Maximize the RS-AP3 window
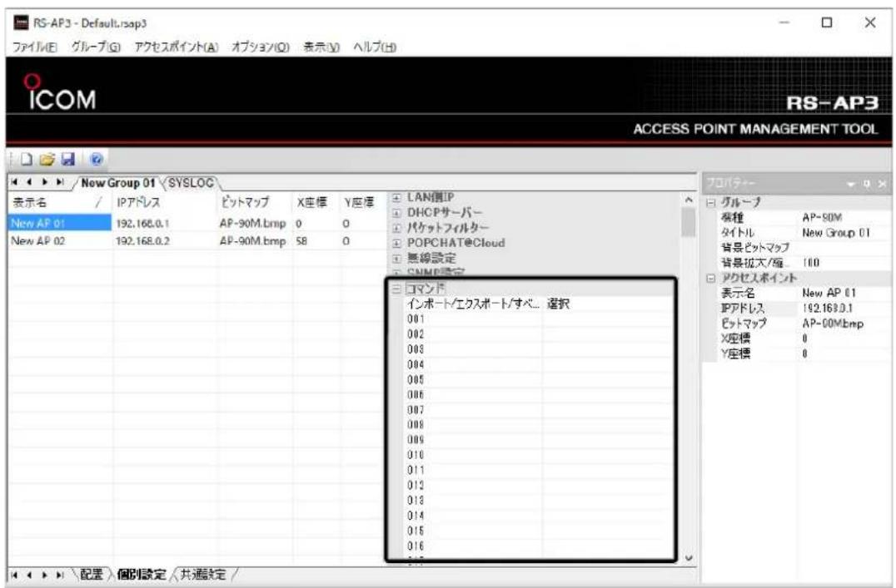This screenshot has height=588, width=896. (826, 22)
